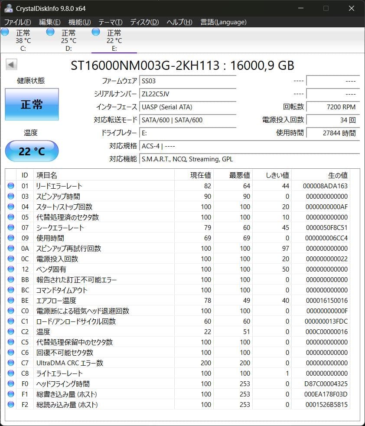Viewport: 365px width, 426px height.
Task: Click the power-on hours value 27844 時間
Action: [x=333, y=133]
